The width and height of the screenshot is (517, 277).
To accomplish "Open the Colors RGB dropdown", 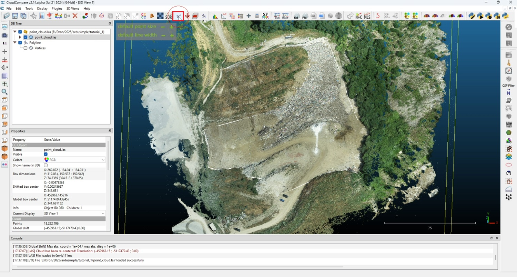I will tap(74, 160).
